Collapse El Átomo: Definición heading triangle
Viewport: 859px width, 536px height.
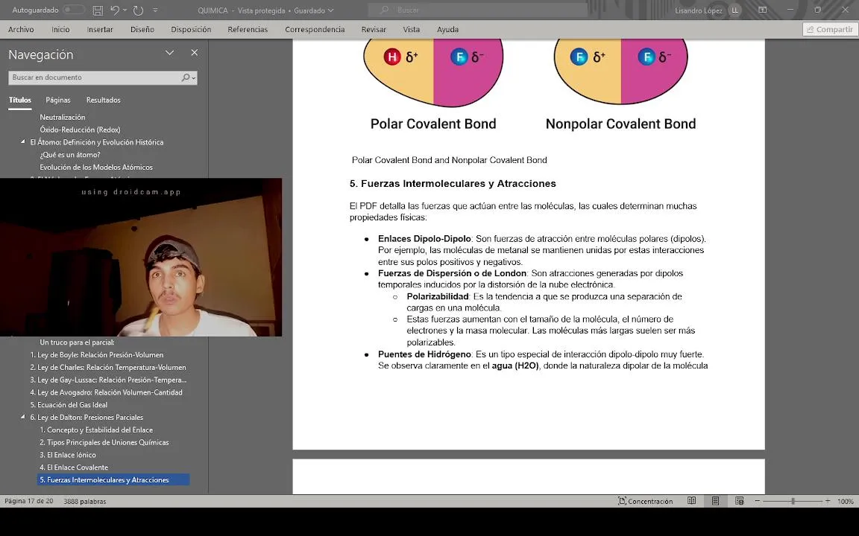23,141
